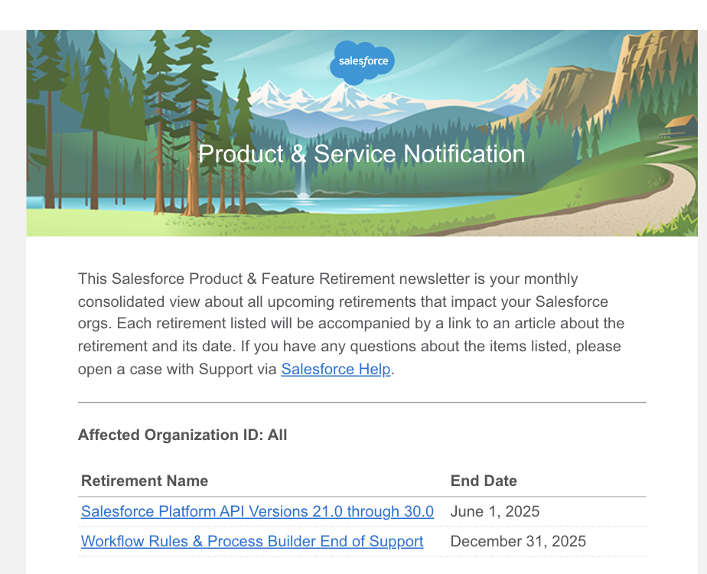Click the cabin in the banner illustration
Image resolution: width=707 pixels, height=574 pixels.
tap(680, 125)
